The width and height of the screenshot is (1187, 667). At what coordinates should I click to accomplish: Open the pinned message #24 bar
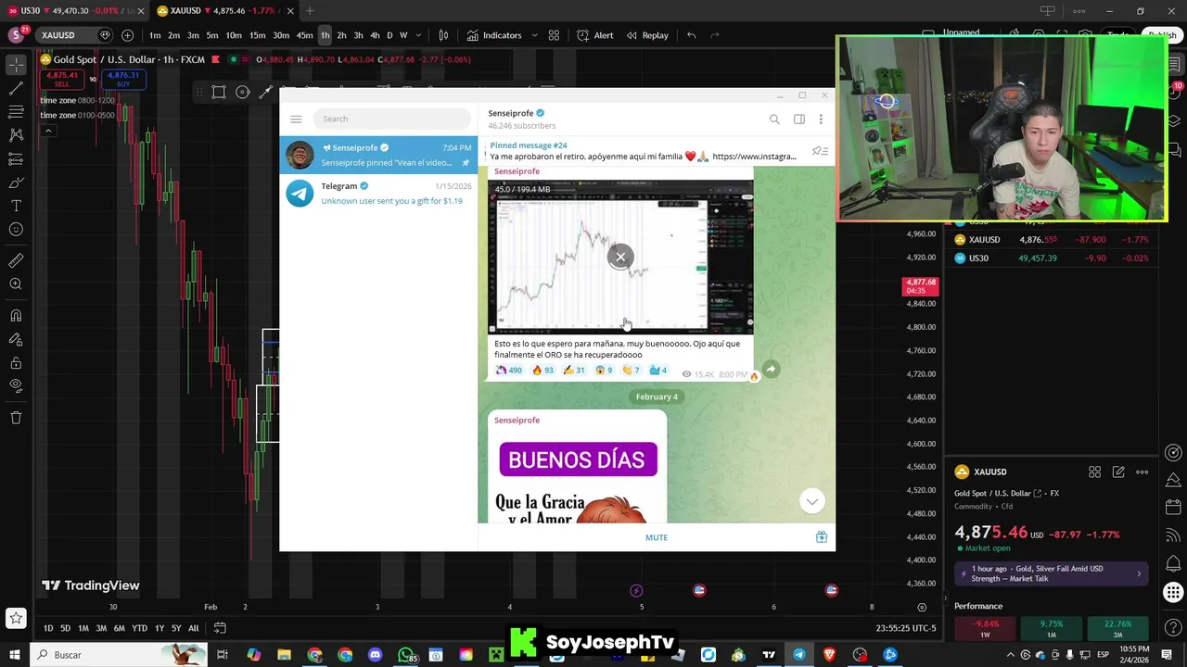click(x=643, y=151)
